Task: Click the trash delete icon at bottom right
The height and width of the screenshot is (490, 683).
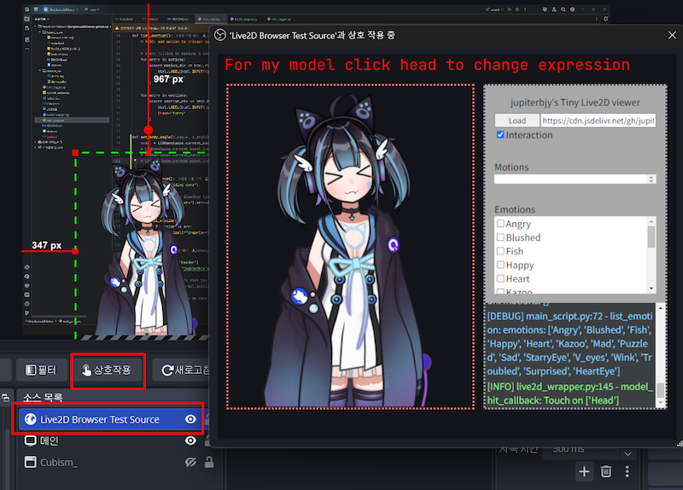Action: 606,470
